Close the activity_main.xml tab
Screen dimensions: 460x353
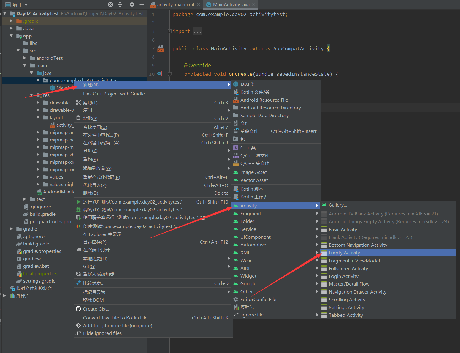(199, 4)
